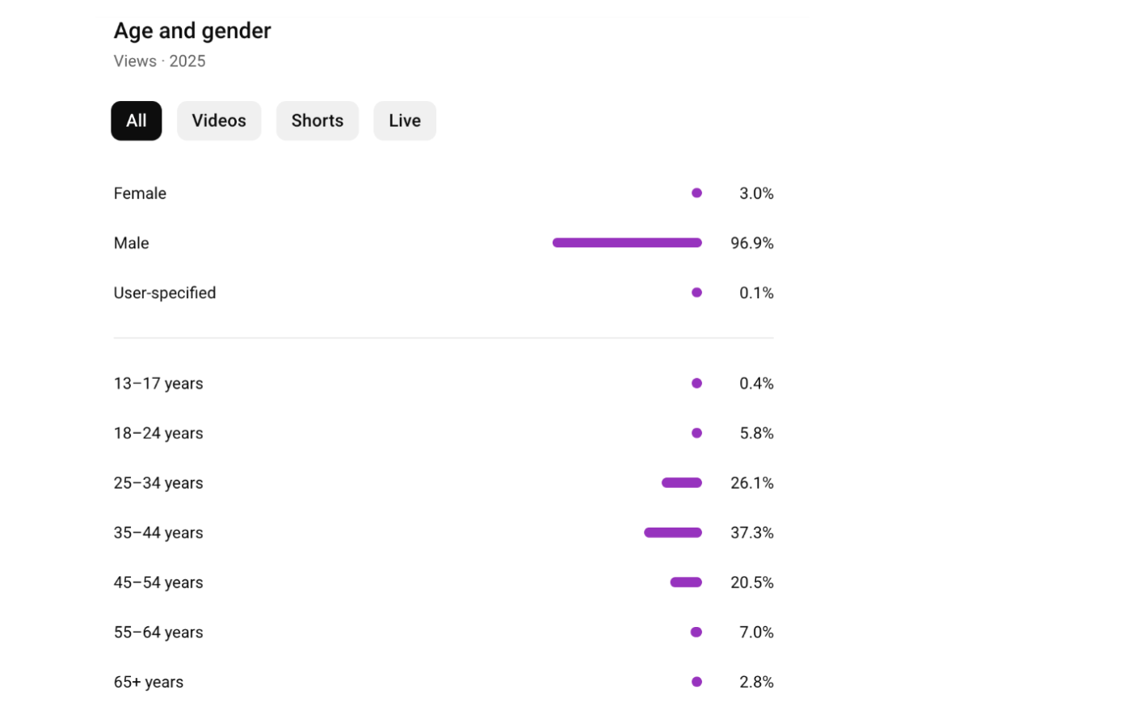Click the Age and gender heading
1127x711 pixels.
(192, 31)
